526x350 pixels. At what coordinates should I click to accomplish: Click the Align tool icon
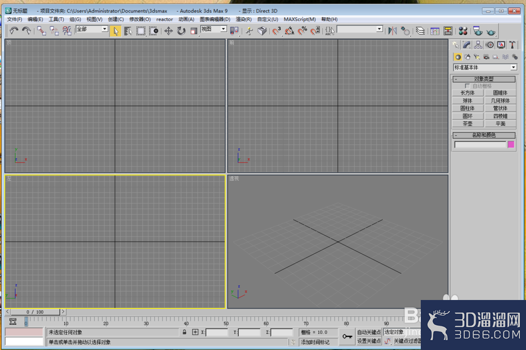(405, 31)
